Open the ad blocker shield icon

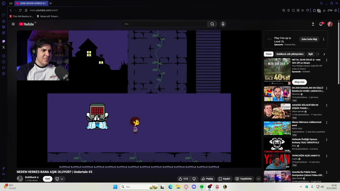click(x=298, y=10)
